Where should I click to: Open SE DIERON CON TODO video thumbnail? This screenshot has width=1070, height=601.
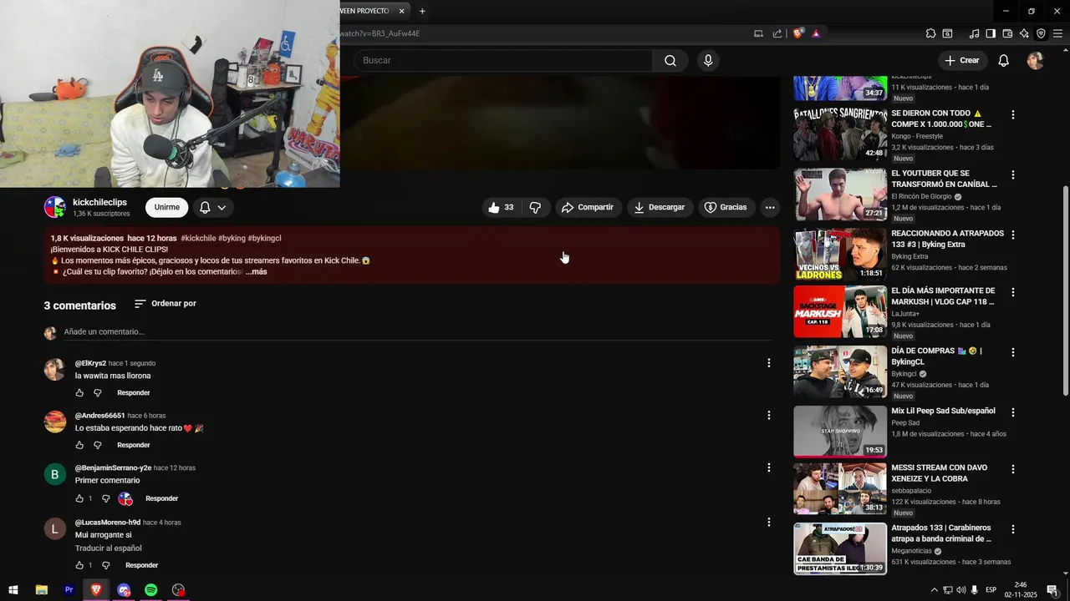click(x=840, y=134)
